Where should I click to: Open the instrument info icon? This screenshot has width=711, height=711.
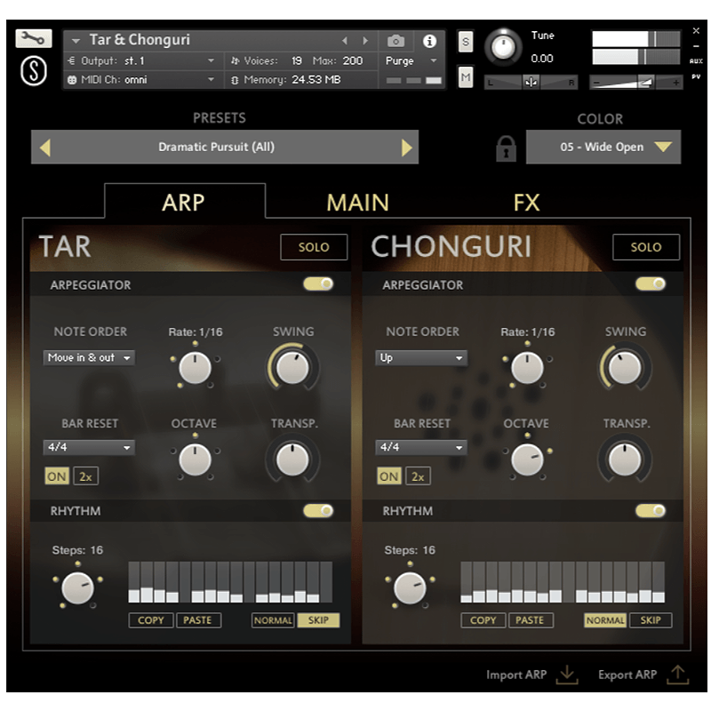[429, 41]
